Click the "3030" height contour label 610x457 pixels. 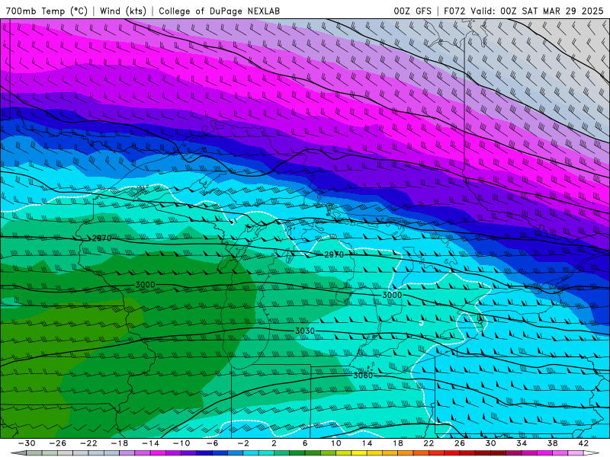pyautogui.click(x=305, y=331)
